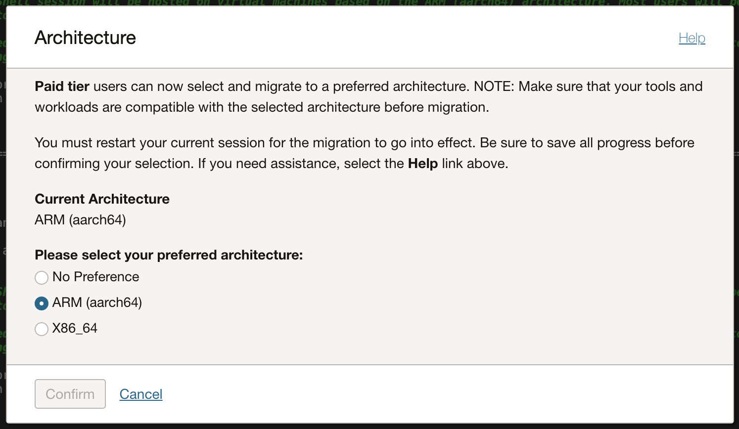Click the X86_64 option label

(x=75, y=329)
